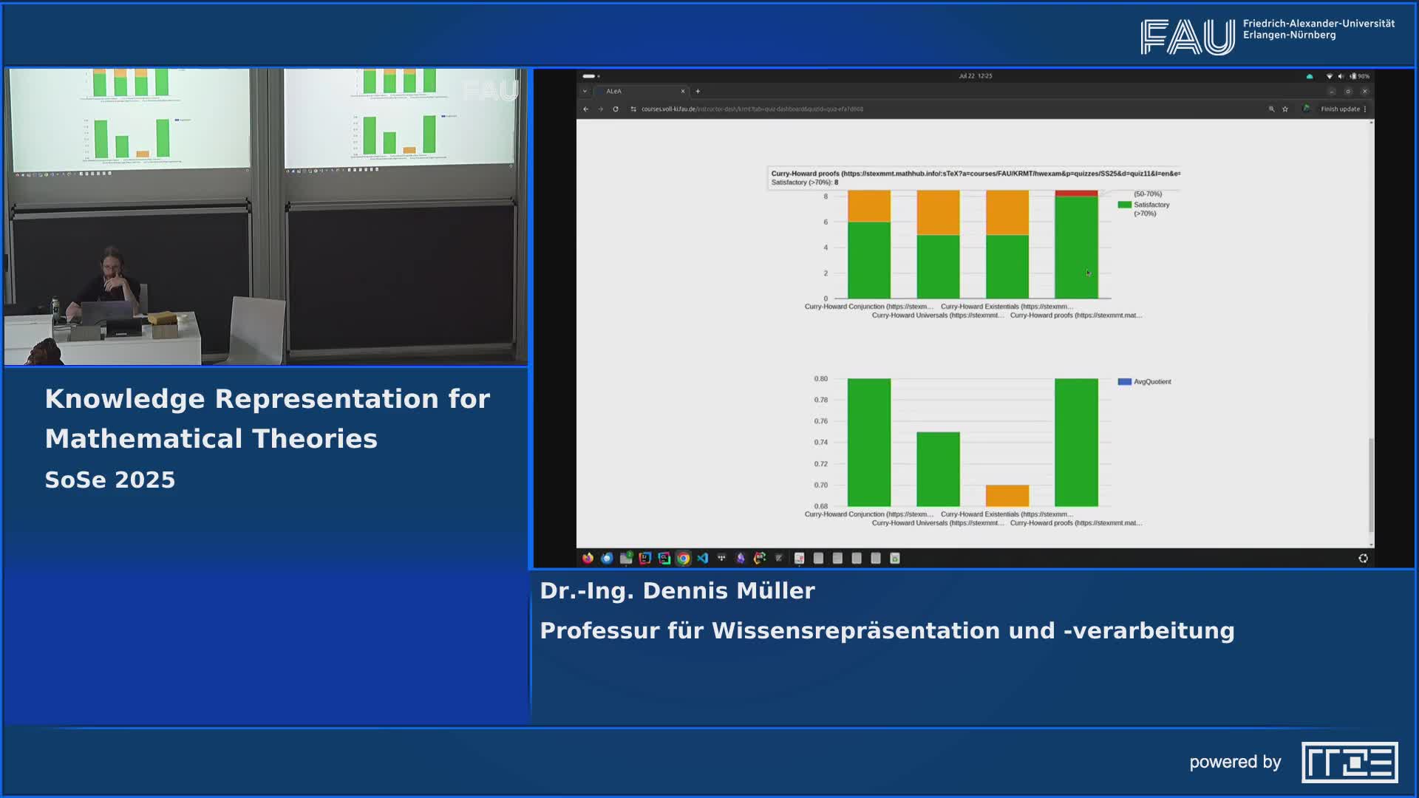The width and height of the screenshot is (1419, 798).
Task: Bookmark this page with the star icon
Action: click(x=1285, y=109)
